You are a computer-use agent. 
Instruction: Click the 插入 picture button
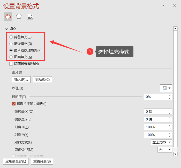tap(21, 79)
